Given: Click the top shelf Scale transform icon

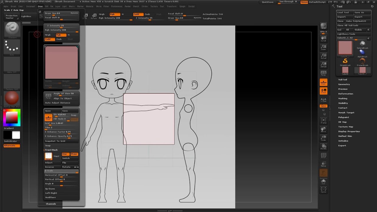Looking at the screenshot, I should tap(85, 16).
